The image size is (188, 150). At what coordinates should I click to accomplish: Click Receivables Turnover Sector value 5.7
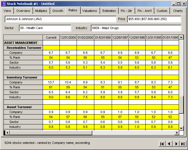click(51, 63)
